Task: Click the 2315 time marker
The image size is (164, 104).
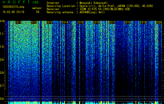Action: pos(81,22)
